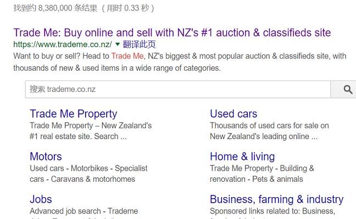Viewport: 356px width, 219px height.
Task: Visit the Home & living sitelink
Action: click(x=242, y=157)
